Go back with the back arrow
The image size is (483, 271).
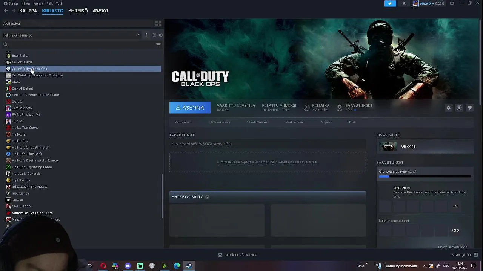pyautogui.click(x=6, y=11)
